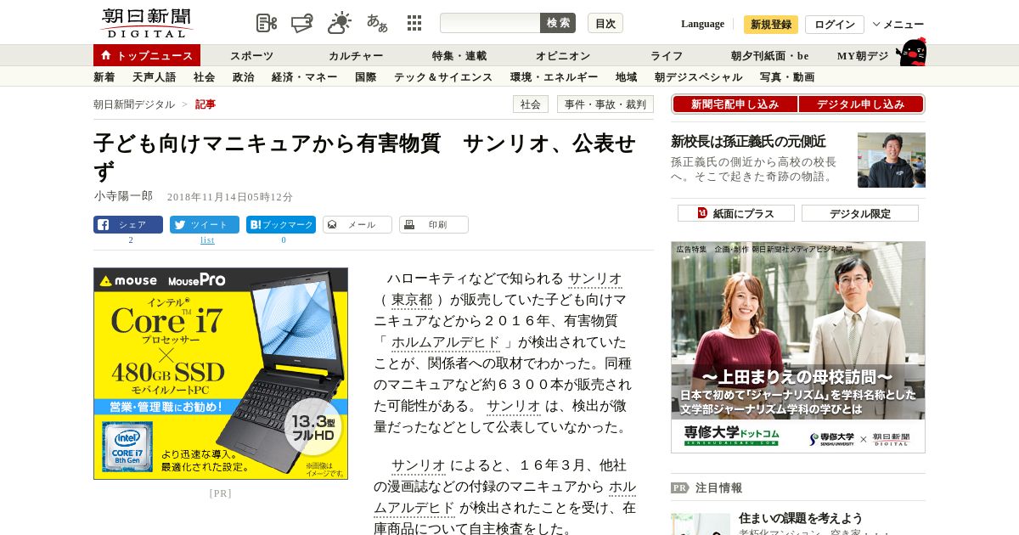Click the ログイン button
This screenshot has height=535, width=1019.
point(835,24)
